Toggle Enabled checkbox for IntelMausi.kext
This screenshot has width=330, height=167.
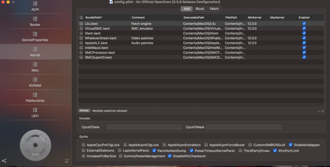[x=304, y=48]
